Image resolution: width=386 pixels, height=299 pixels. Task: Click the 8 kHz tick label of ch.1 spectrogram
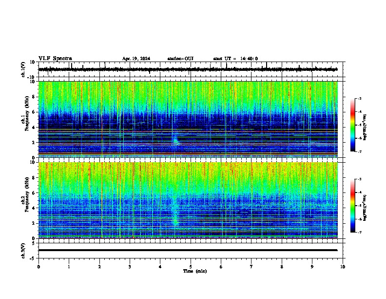coord(34,97)
